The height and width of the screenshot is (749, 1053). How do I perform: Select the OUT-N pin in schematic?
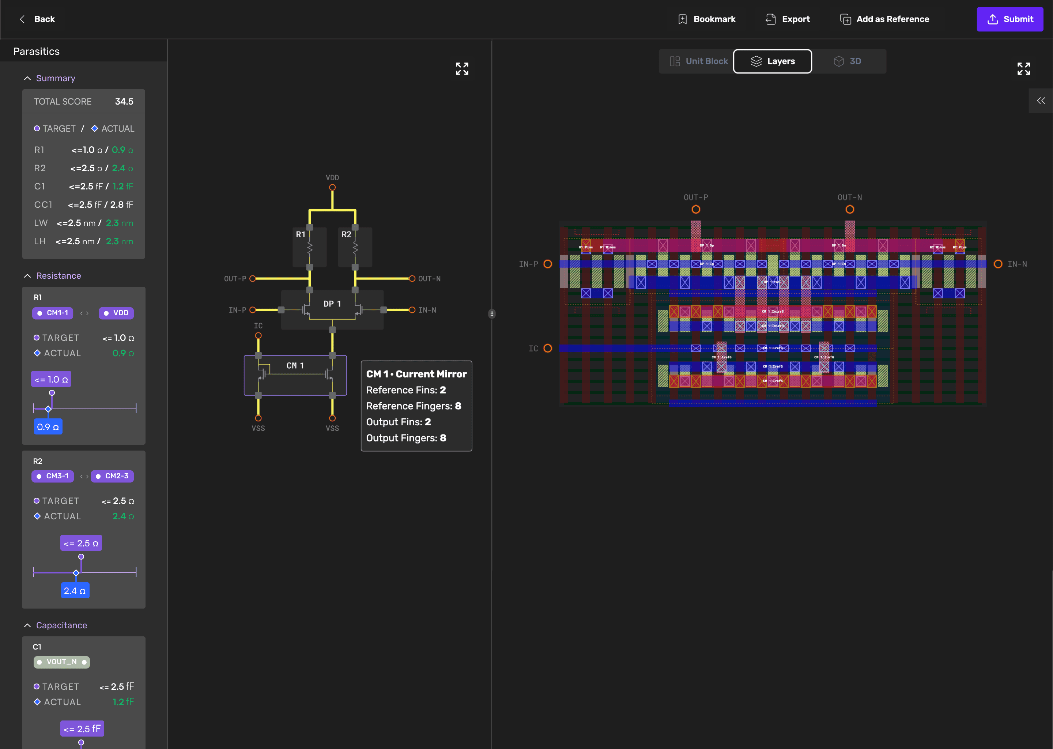point(412,279)
